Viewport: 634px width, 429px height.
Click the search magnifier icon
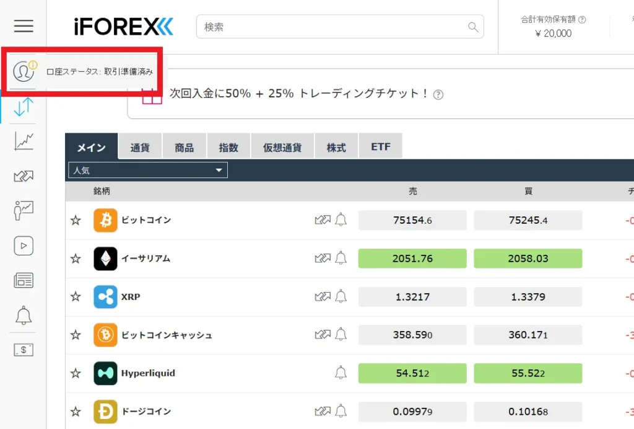472,27
